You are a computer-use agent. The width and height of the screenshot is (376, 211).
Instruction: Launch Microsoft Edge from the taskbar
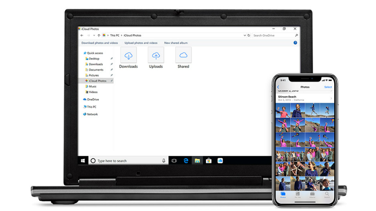pyautogui.click(x=186, y=161)
